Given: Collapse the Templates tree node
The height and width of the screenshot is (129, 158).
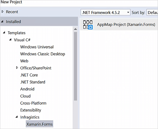Looking at the screenshot, I should [4, 33].
